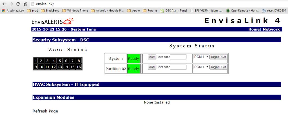Select zone 16 indicator
The image size is (288, 131).
[x=79, y=67]
